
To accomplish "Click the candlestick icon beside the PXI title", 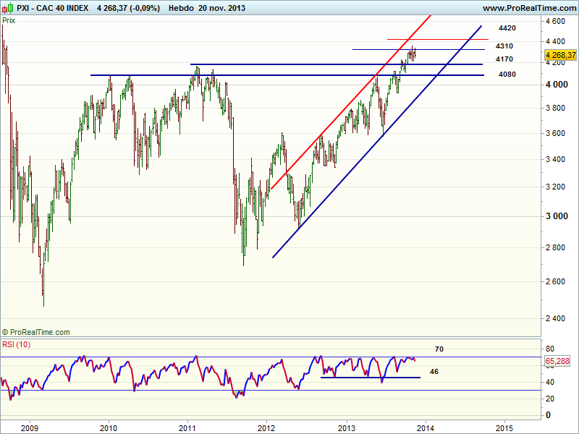I will click(7, 8).
